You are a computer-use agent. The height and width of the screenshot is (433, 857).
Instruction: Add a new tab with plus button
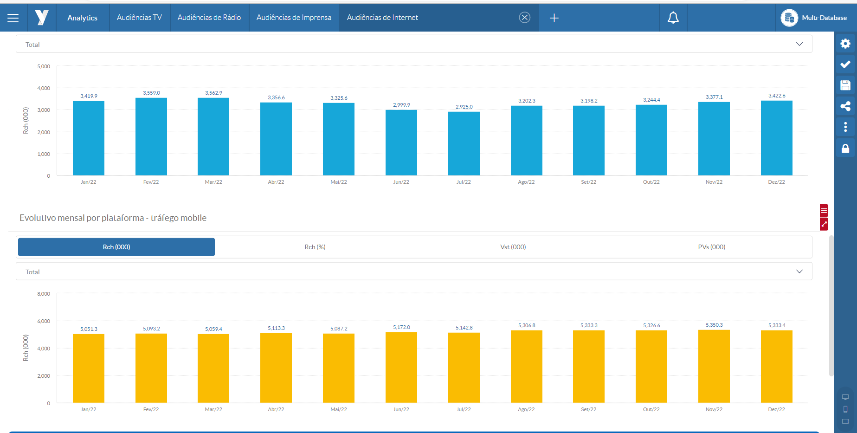[x=554, y=18]
